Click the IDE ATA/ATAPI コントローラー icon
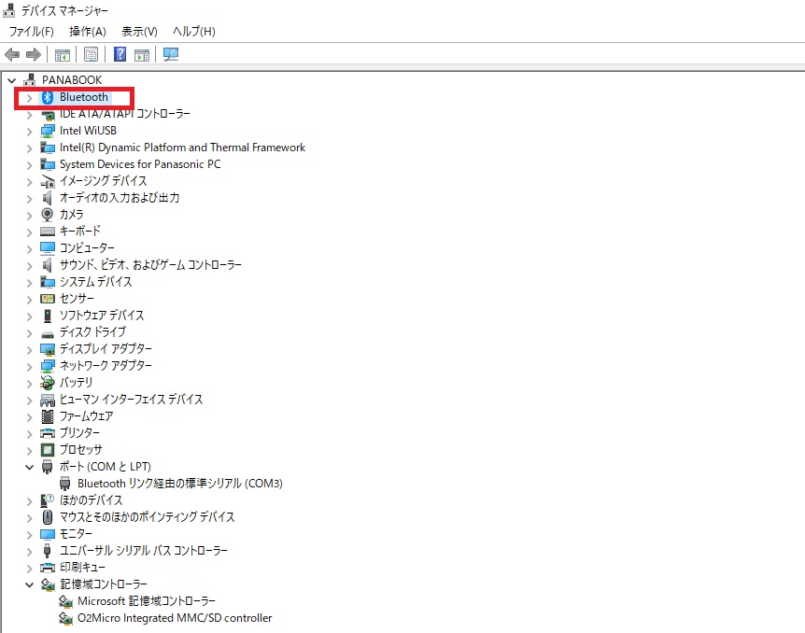Image resolution: width=805 pixels, height=633 pixels. click(x=48, y=115)
